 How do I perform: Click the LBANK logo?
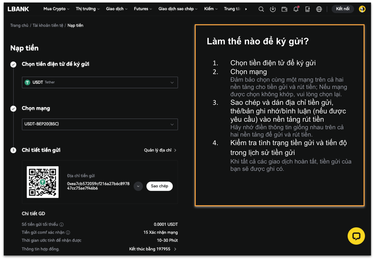[18, 9]
